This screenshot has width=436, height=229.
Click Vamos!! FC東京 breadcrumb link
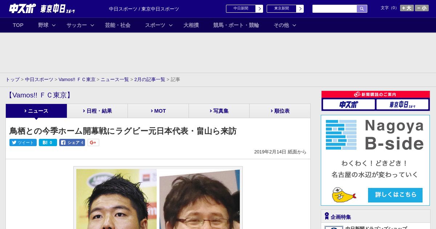pos(77,79)
